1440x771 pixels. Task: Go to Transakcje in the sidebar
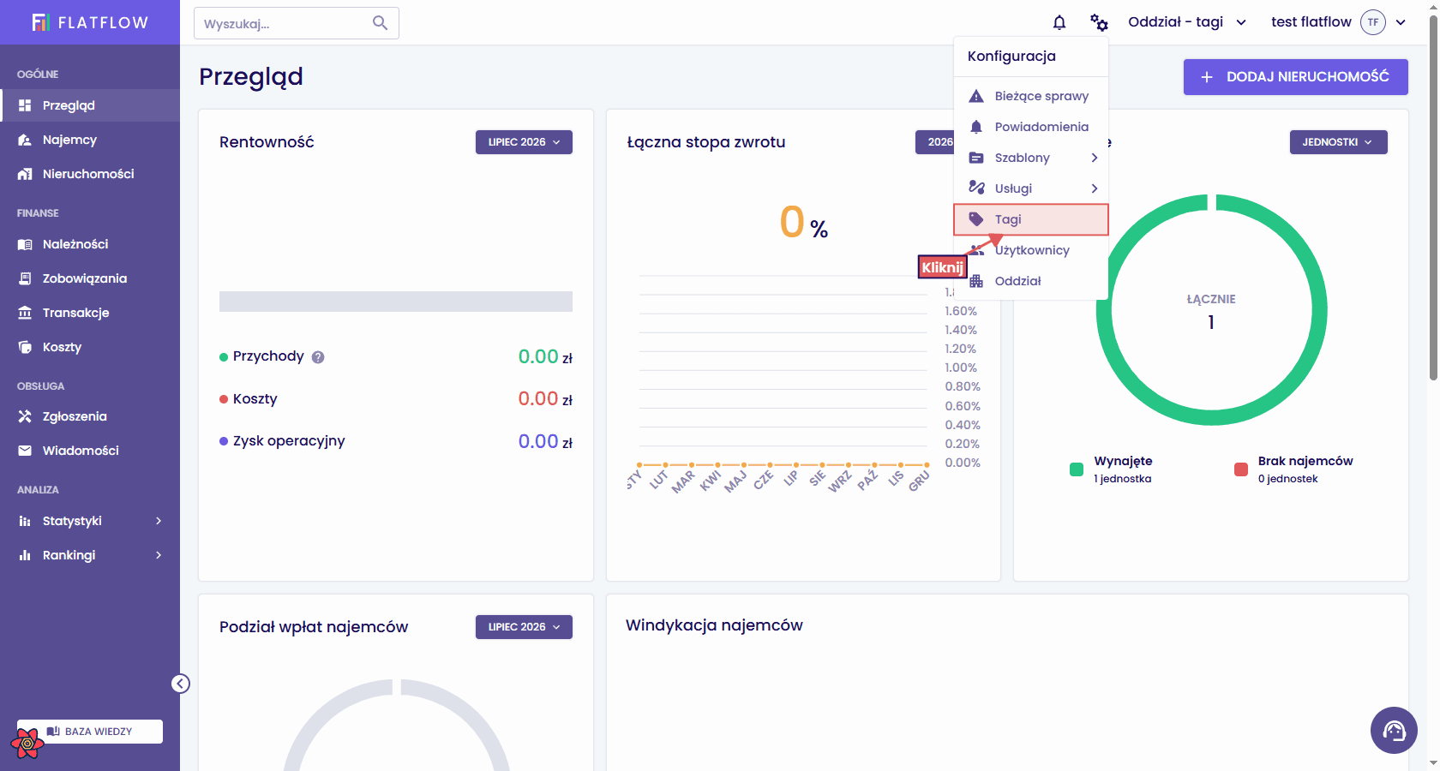(90, 313)
